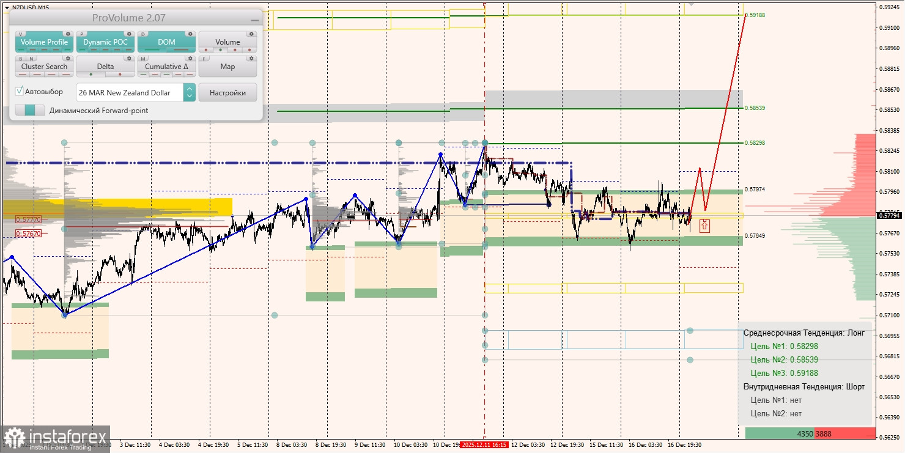The width and height of the screenshot is (905, 453).
Task: Click the 0.57794 price label on axis
Action: 888,215
